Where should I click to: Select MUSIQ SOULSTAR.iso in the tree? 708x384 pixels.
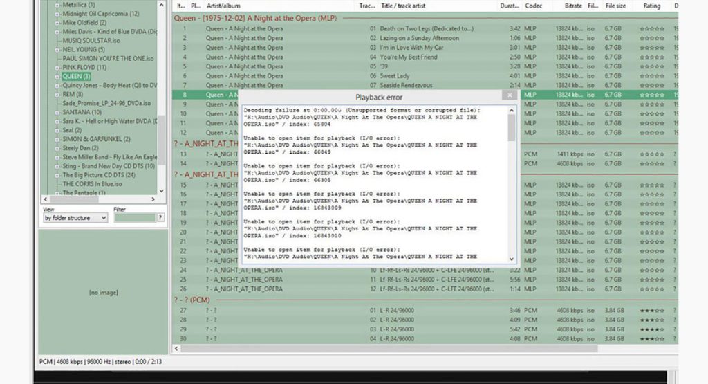(91, 41)
